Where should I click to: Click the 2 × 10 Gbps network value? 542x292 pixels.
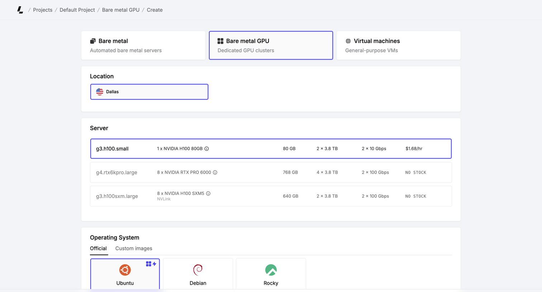(x=374, y=149)
